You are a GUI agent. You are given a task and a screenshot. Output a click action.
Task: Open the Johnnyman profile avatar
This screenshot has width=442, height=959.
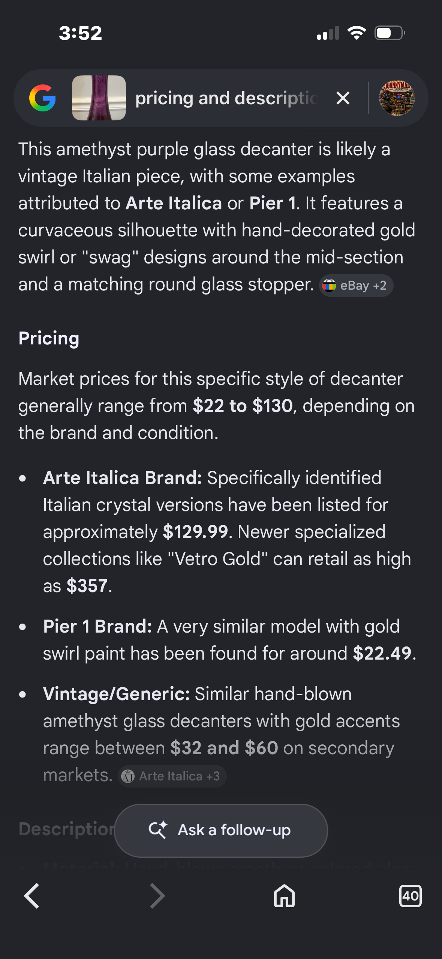tap(397, 98)
